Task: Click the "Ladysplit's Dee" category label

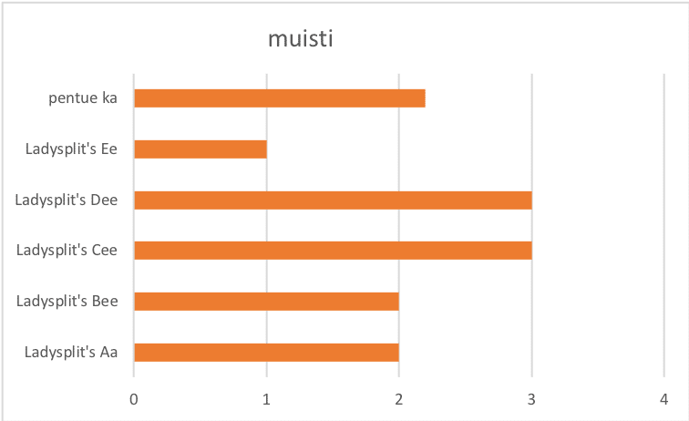Action: 67,200
